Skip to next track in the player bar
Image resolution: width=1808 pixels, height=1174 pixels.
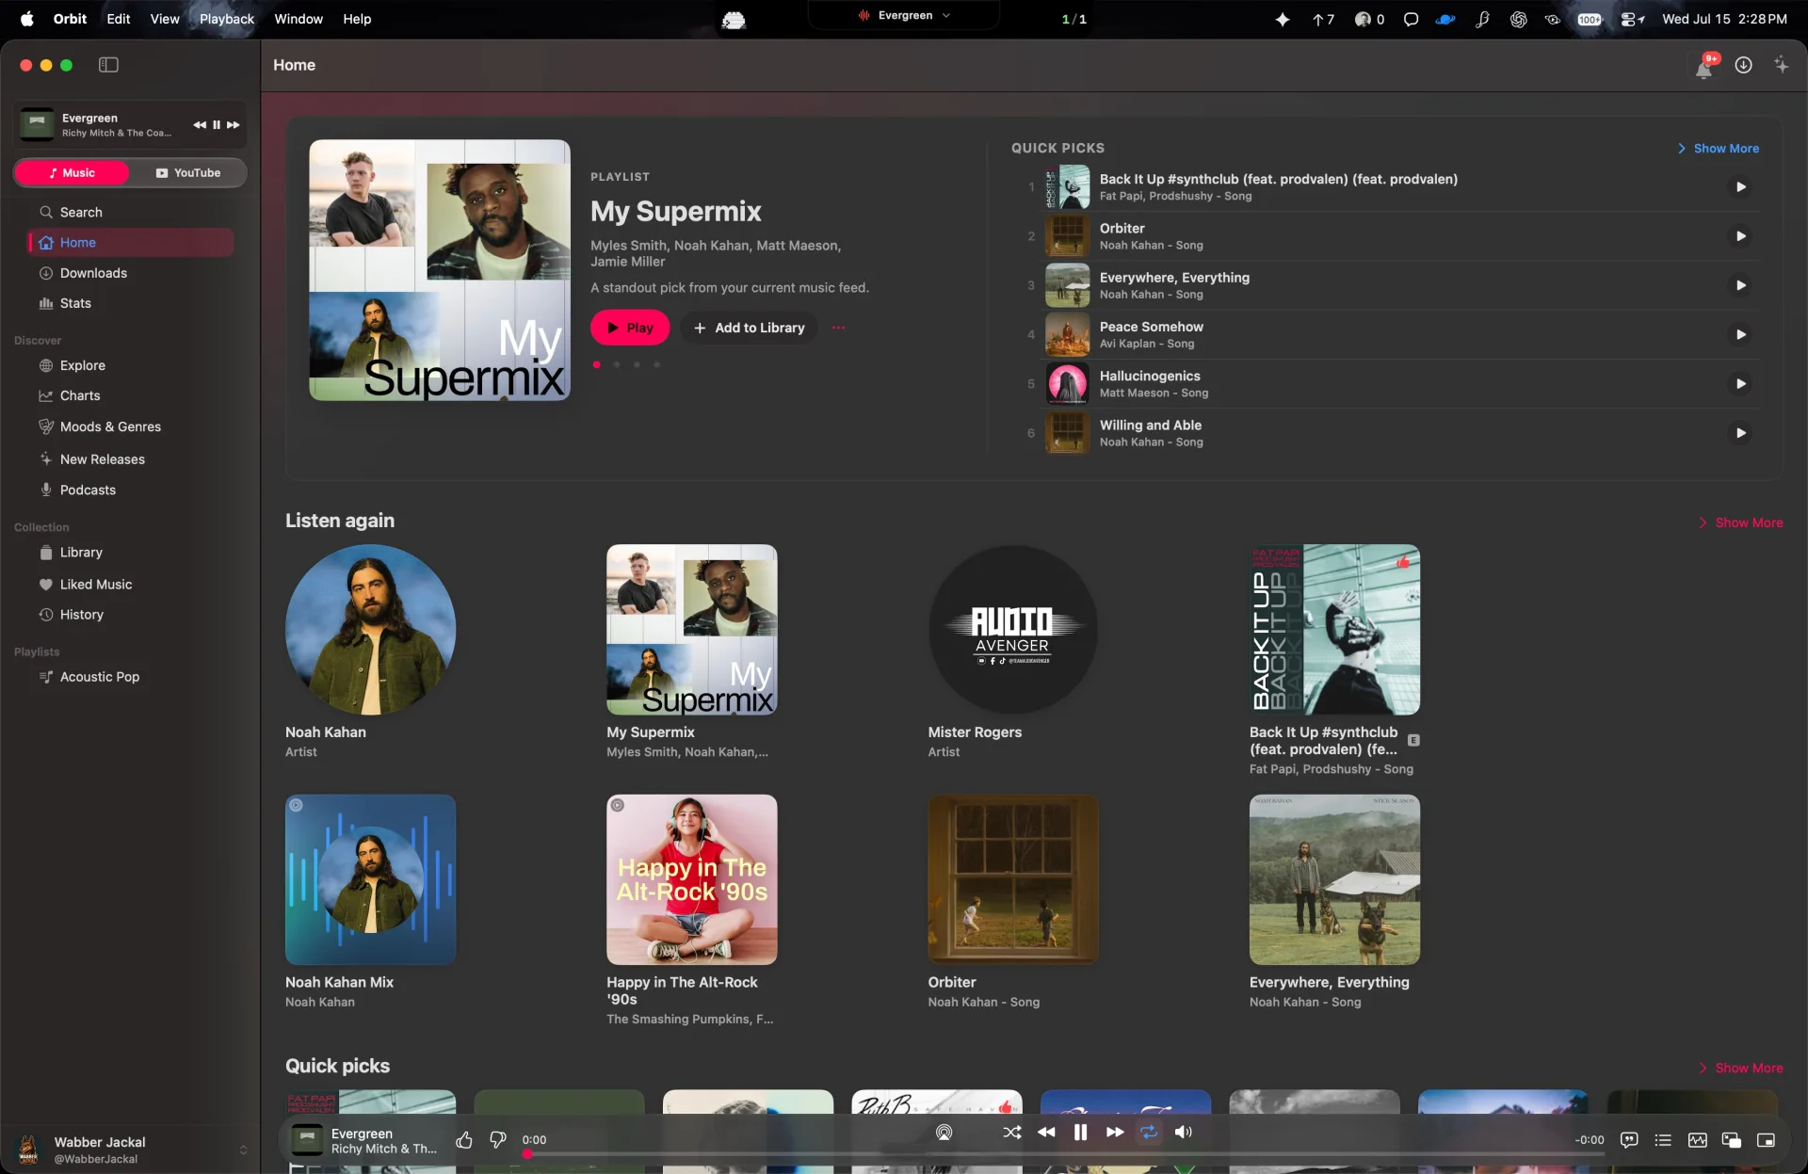(1115, 1133)
